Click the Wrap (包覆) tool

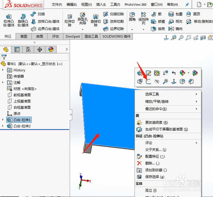click(175, 14)
